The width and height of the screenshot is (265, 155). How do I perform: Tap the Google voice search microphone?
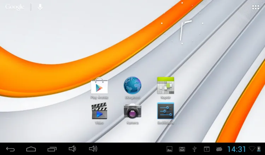(40, 7)
